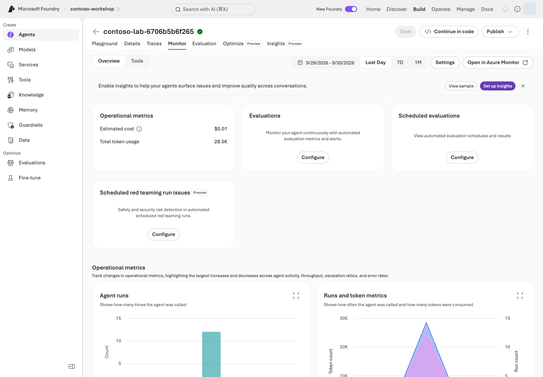Switch to the Insights preview tab
The height and width of the screenshot is (377, 543).
click(285, 44)
